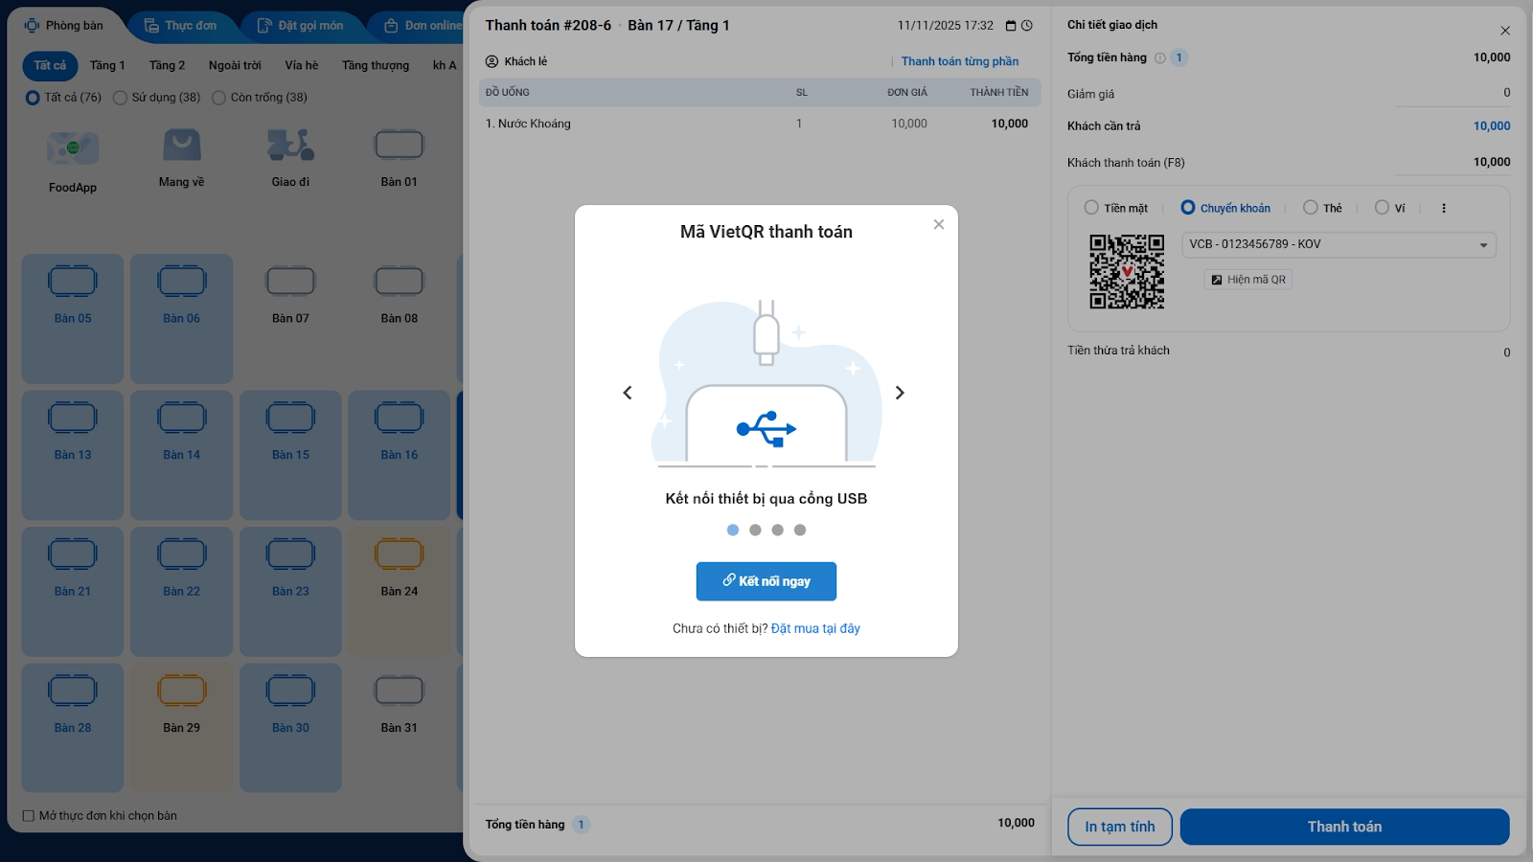Click the VietQR code thumbnail
The width and height of the screenshot is (1533, 862).
[1127, 272]
